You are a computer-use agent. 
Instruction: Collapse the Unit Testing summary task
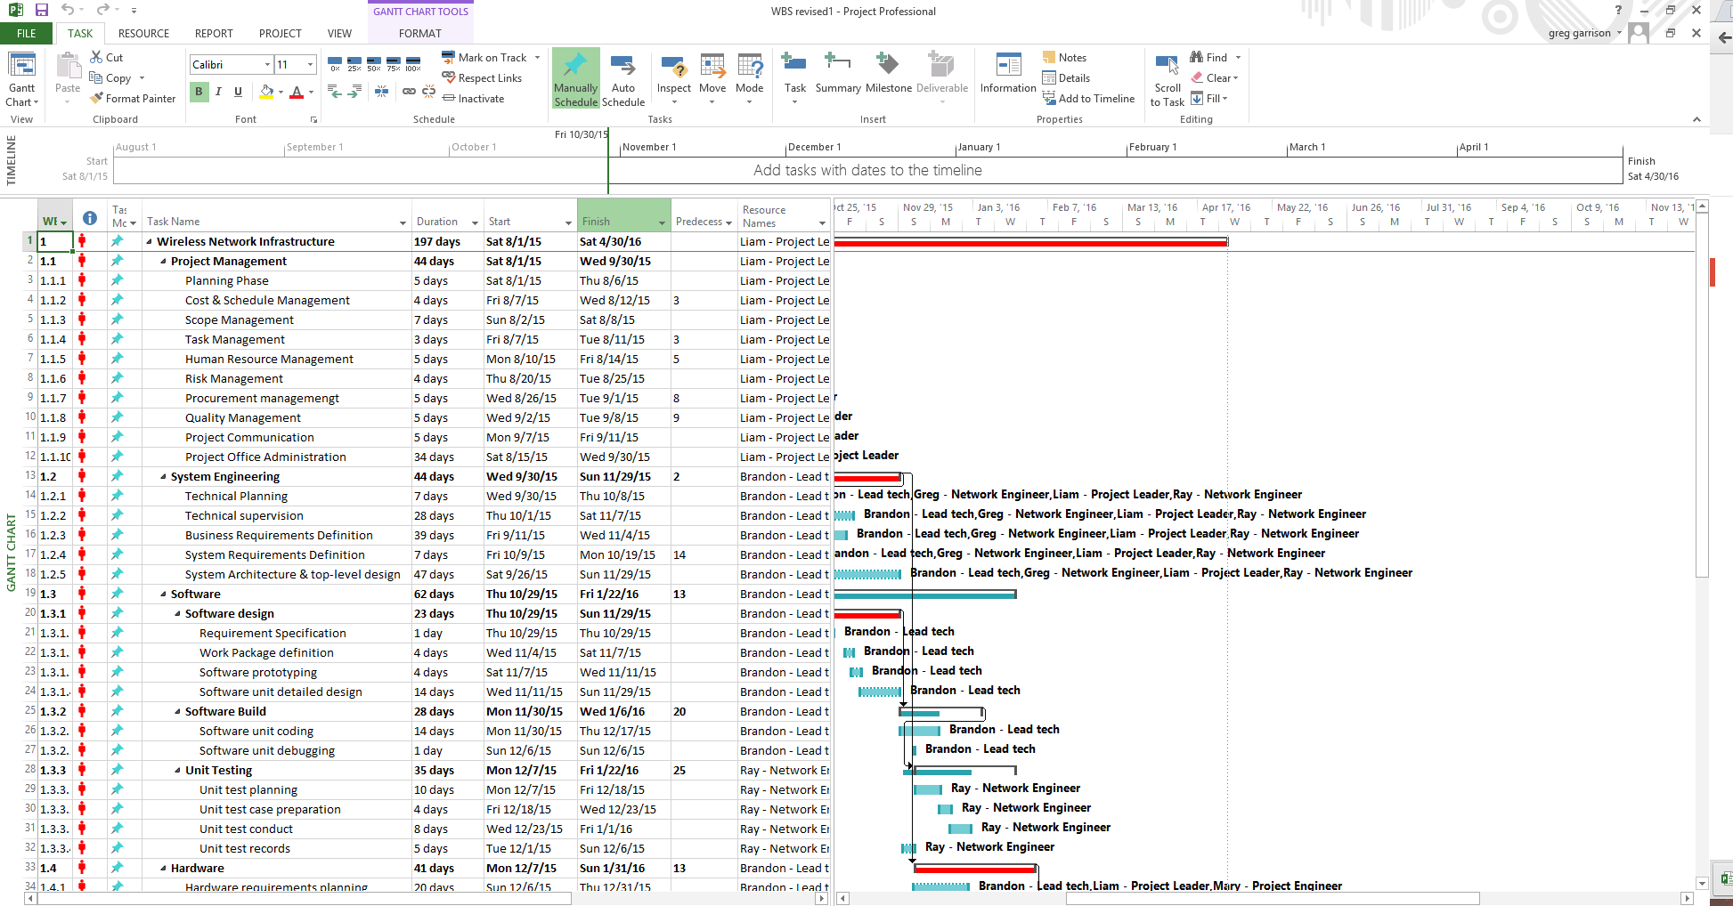coord(177,770)
